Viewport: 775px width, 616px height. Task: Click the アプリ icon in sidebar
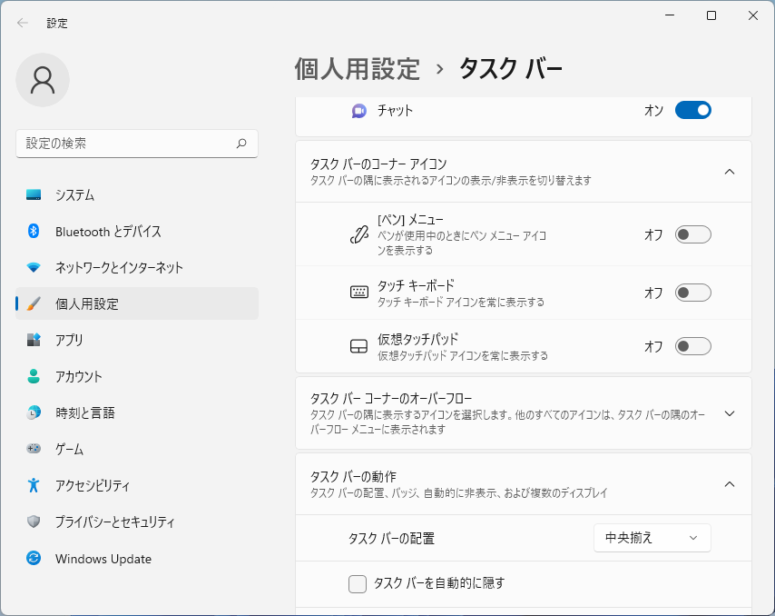pyautogui.click(x=34, y=340)
